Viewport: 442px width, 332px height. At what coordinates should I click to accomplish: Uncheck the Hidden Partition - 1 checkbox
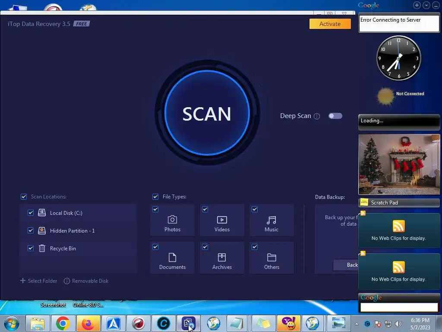click(x=31, y=230)
